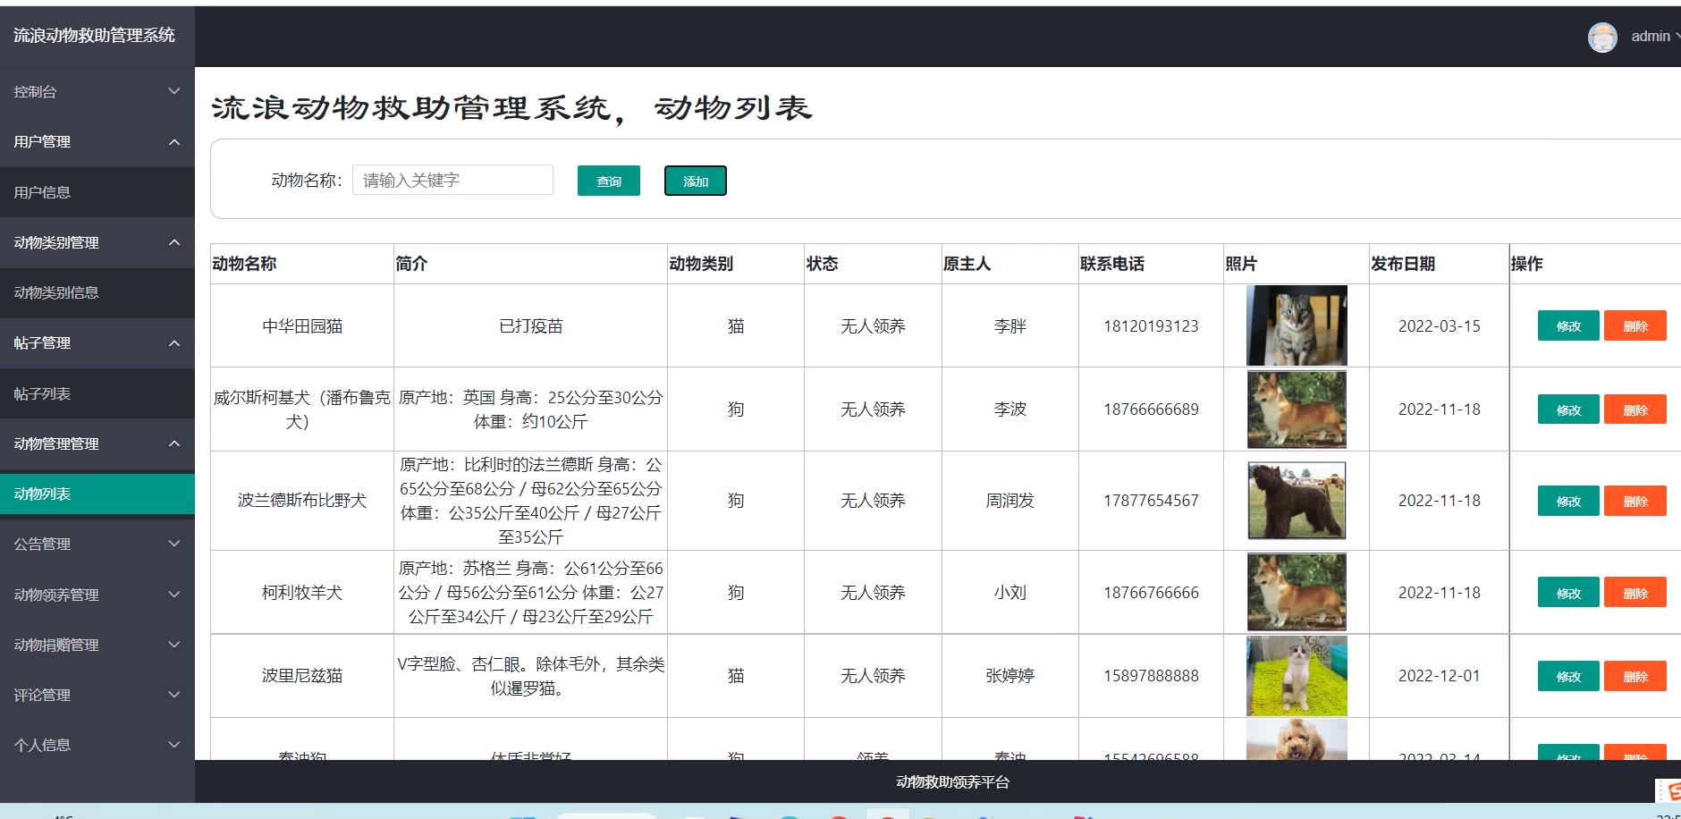Expand the 动物领养管理 sidebar menu
This screenshot has height=819, width=1681.
tap(97, 595)
